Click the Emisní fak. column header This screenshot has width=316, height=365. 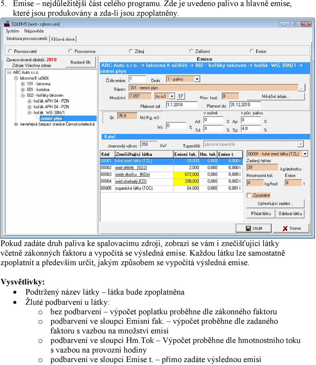(186, 154)
